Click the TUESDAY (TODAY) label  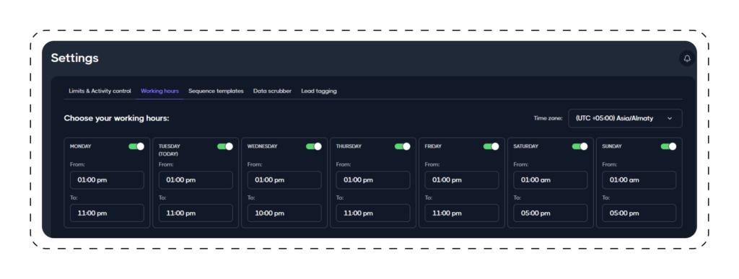[x=169, y=150]
